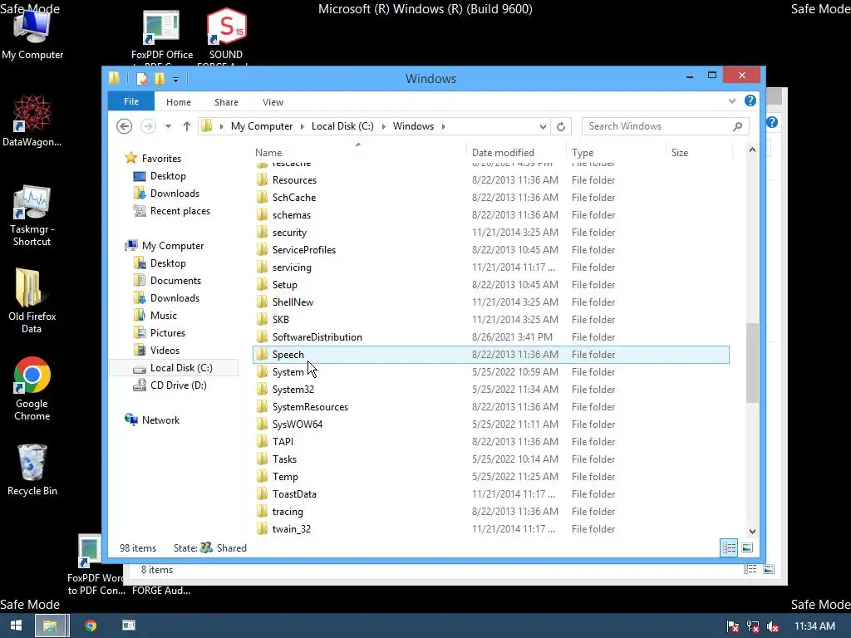Select Documents under My Computer

coord(175,281)
